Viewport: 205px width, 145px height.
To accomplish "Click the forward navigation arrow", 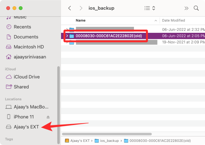I will tap(81, 8).
